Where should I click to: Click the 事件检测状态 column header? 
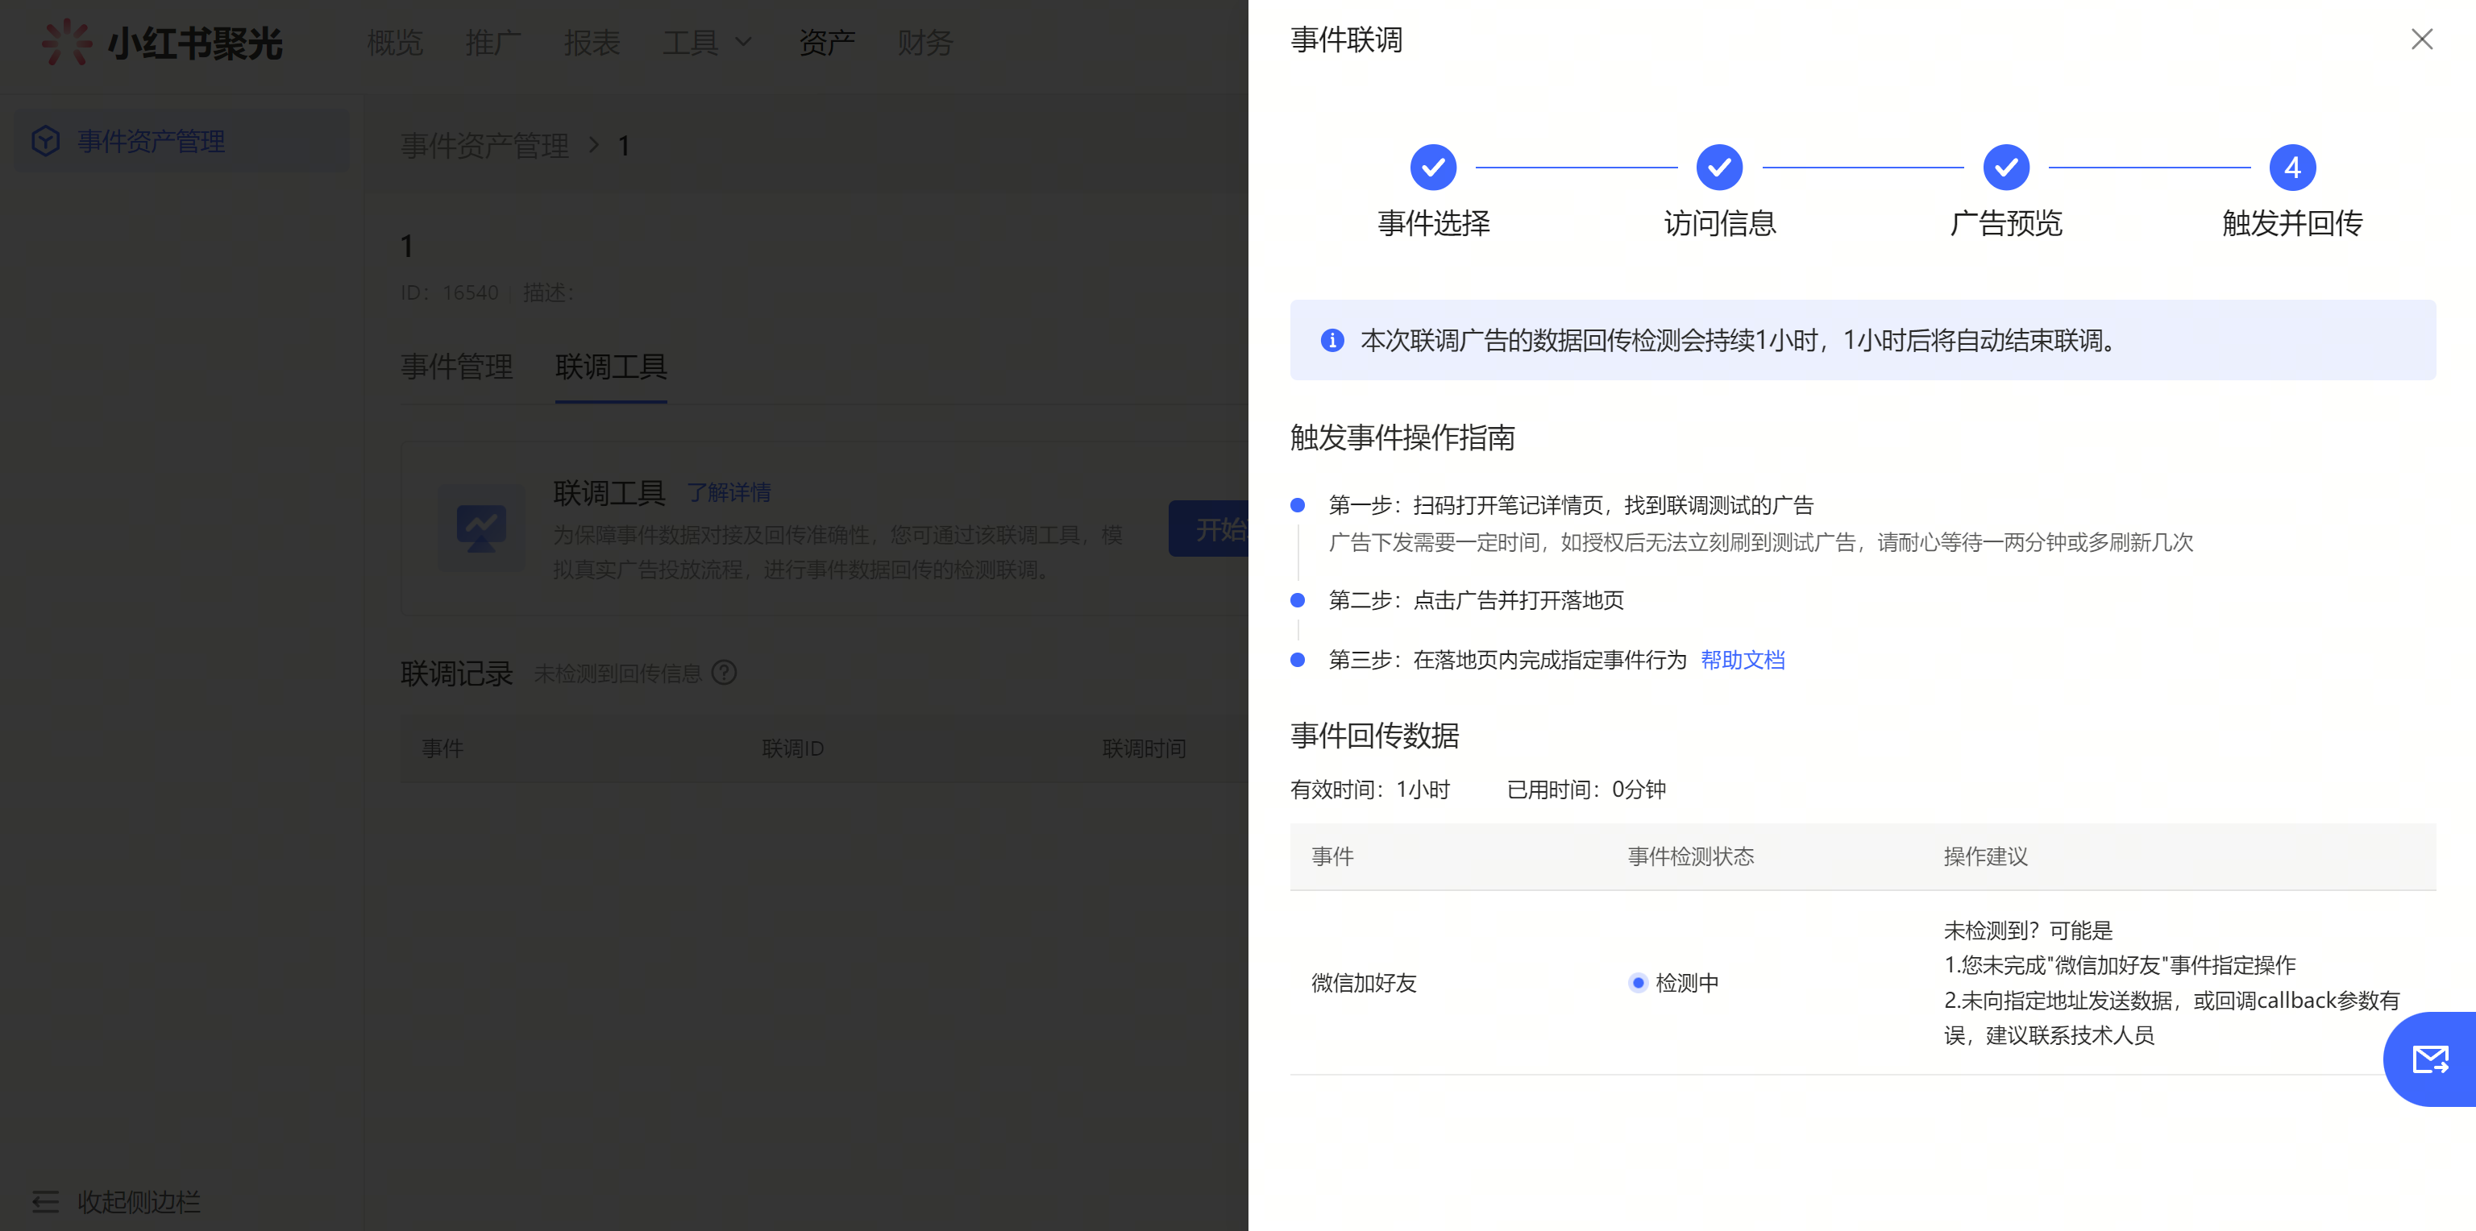coord(1691,856)
